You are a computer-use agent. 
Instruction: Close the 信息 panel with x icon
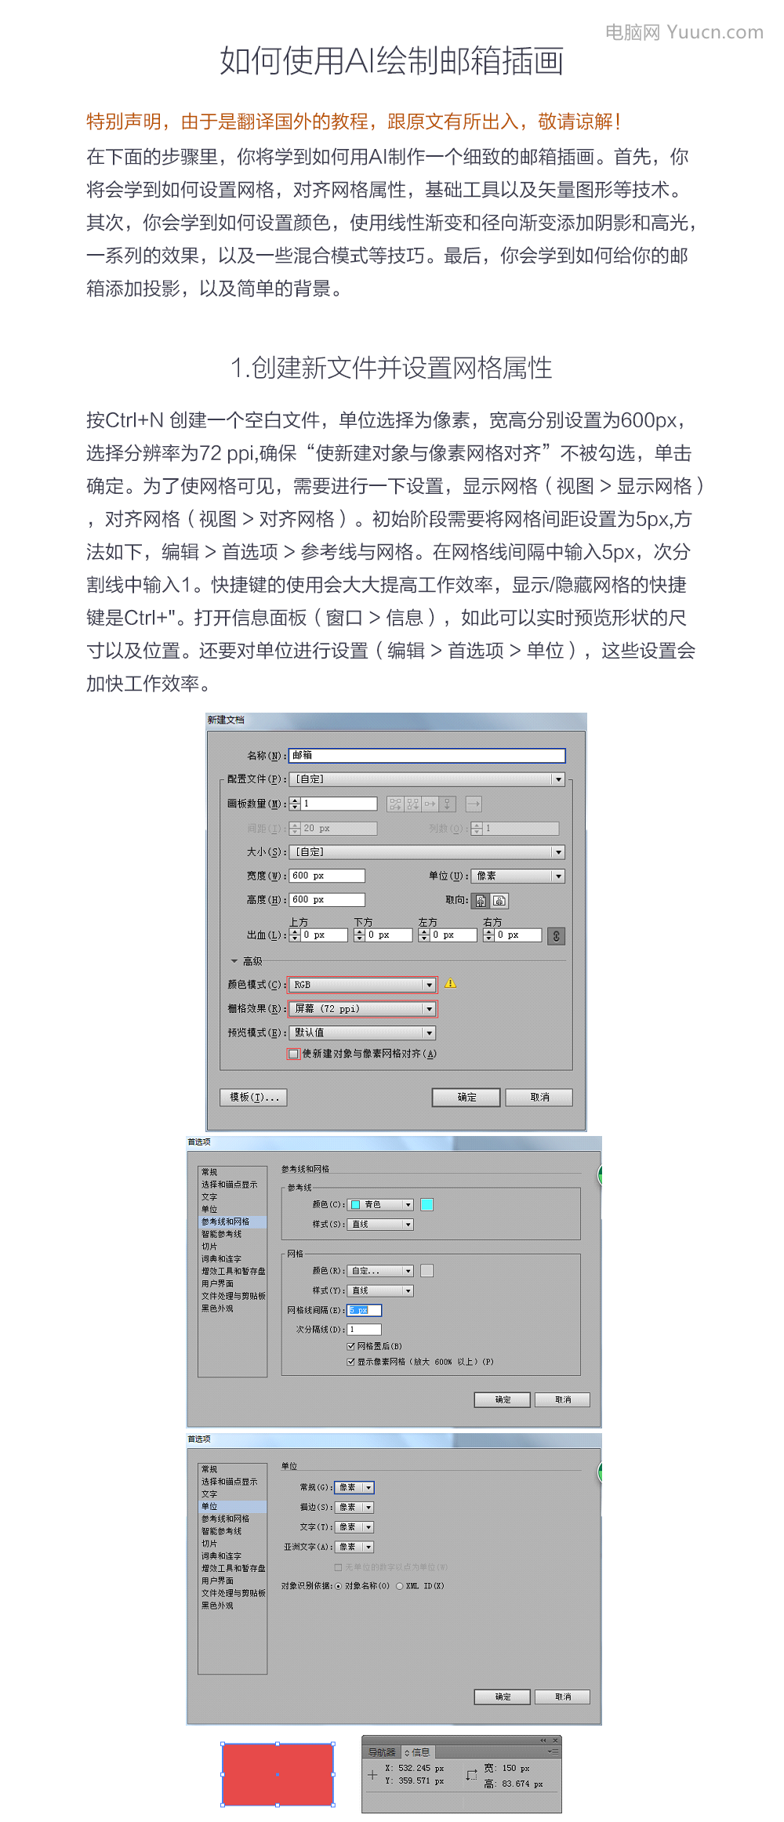click(555, 1740)
